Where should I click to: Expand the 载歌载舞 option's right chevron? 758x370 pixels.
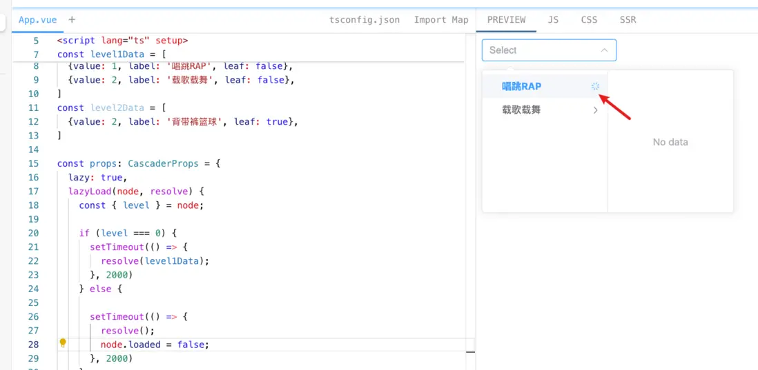[595, 110]
